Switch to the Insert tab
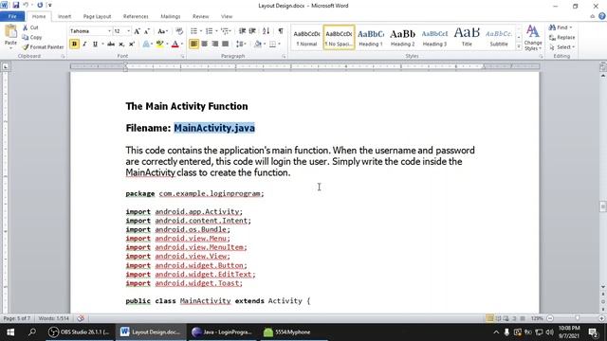 (64, 16)
